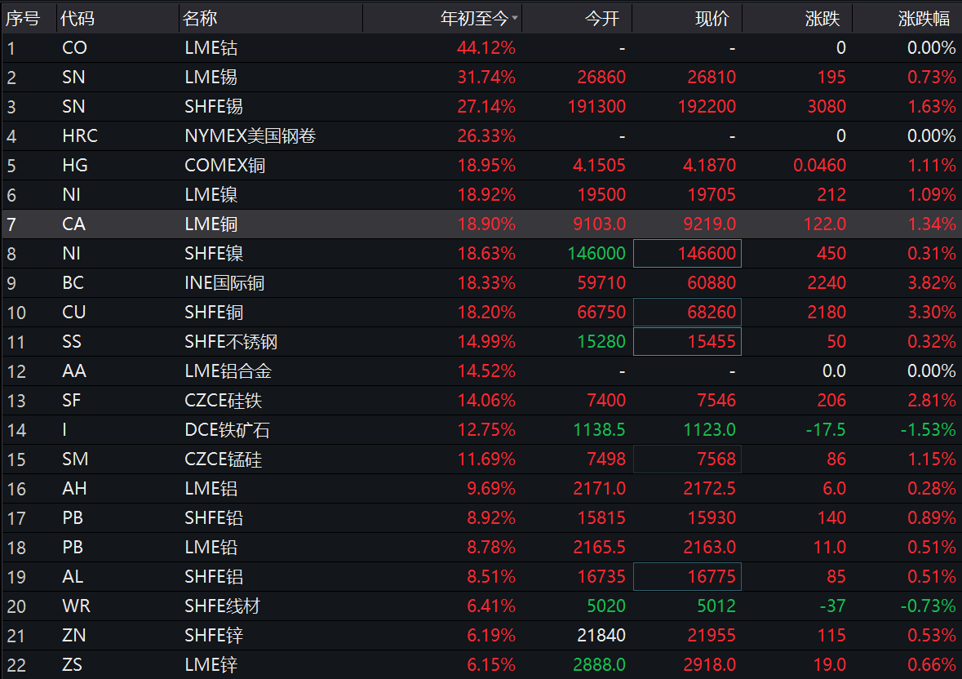Open the NYMEX美国钢卷 row
Screen dimensions: 962x679
(x=249, y=136)
